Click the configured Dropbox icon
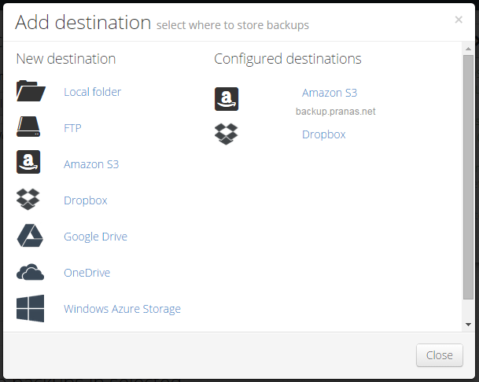 (226, 134)
